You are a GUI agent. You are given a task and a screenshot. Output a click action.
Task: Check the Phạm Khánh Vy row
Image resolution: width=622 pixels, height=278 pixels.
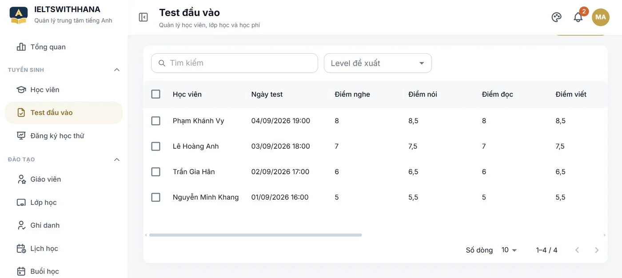tap(155, 121)
